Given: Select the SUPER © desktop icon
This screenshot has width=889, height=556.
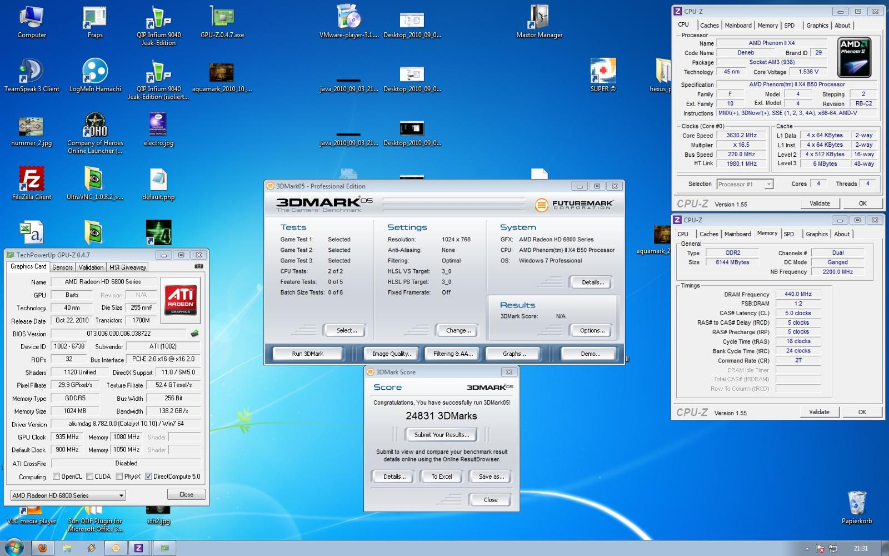Looking at the screenshot, I should click(x=603, y=76).
